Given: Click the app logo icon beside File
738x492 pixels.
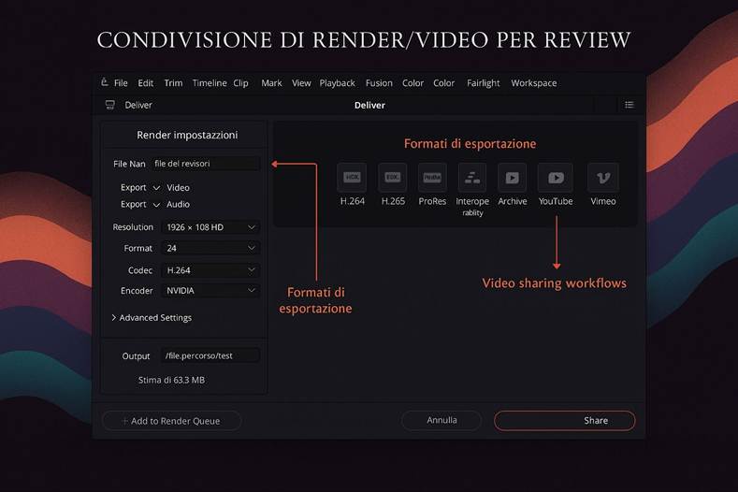Looking at the screenshot, I should [x=105, y=82].
